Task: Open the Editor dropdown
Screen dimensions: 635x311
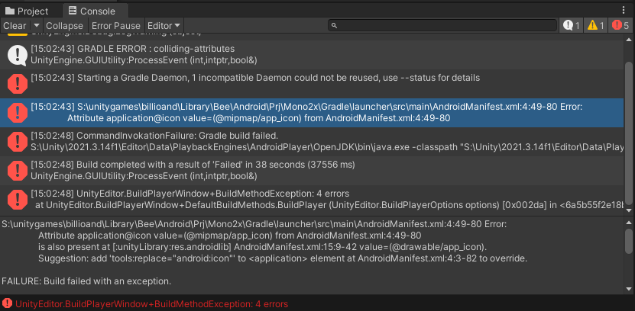Action: (x=164, y=26)
